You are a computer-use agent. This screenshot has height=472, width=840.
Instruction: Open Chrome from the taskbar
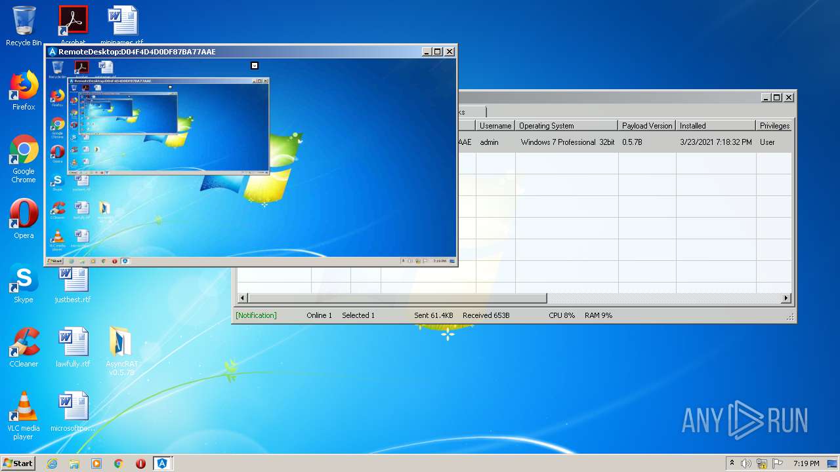click(119, 463)
